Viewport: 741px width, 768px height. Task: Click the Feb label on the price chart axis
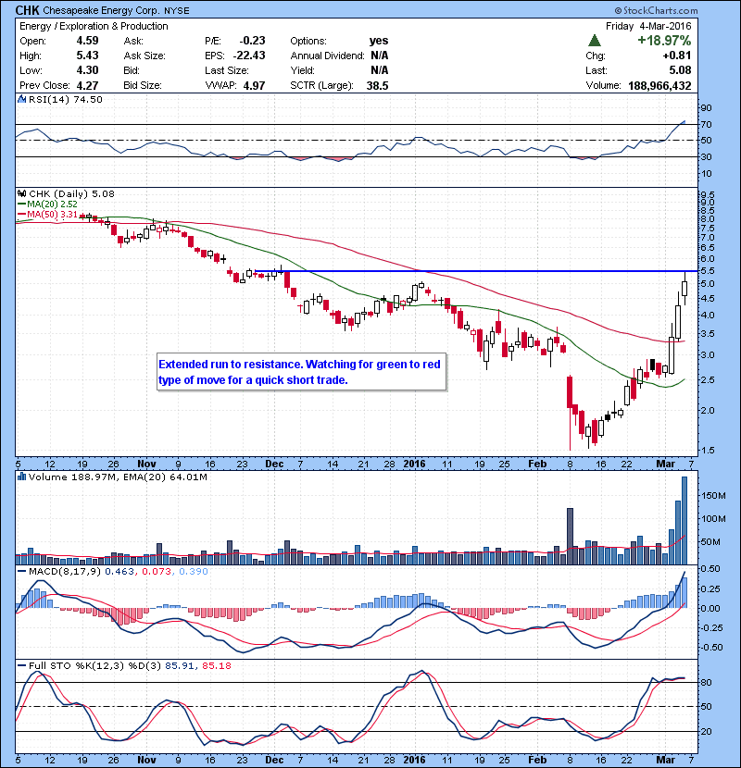click(537, 464)
